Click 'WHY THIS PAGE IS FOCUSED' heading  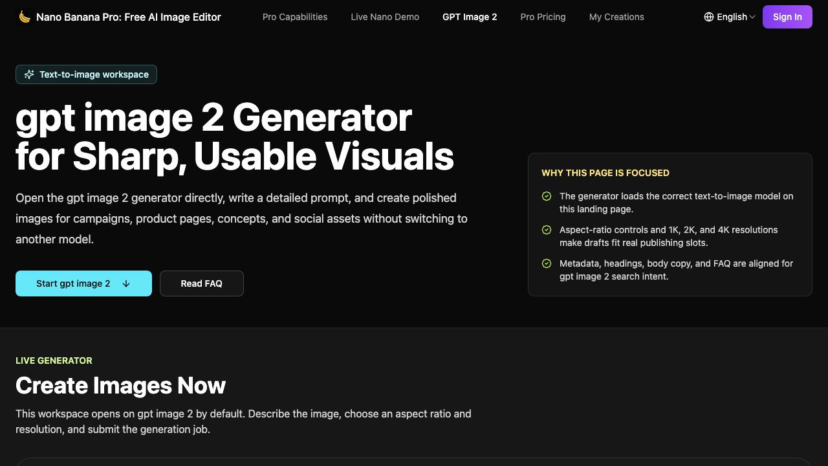click(605, 173)
